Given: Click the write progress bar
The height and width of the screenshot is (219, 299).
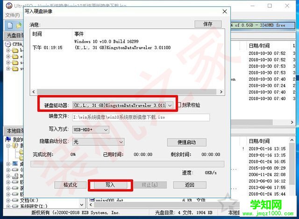Looking at the screenshot, I should pyautogui.click(x=128, y=164).
